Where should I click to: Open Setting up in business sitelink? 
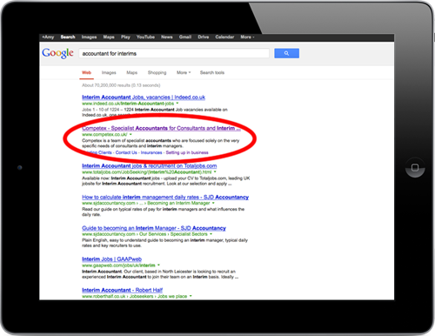click(x=187, y=152)
